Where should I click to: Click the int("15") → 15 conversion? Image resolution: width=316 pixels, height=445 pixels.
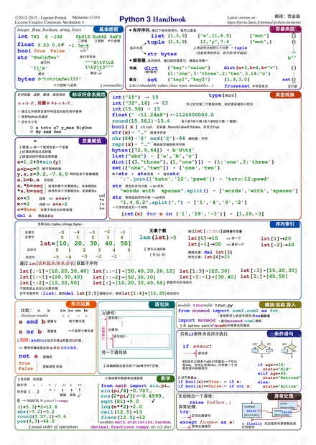pos(135,97)
